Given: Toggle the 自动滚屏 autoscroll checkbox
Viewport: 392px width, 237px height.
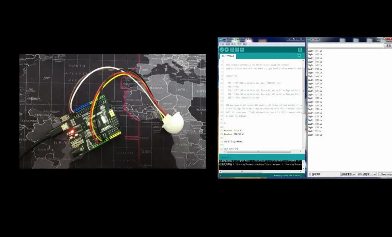Looking at the screenshot, I should (x=310, y=174).
